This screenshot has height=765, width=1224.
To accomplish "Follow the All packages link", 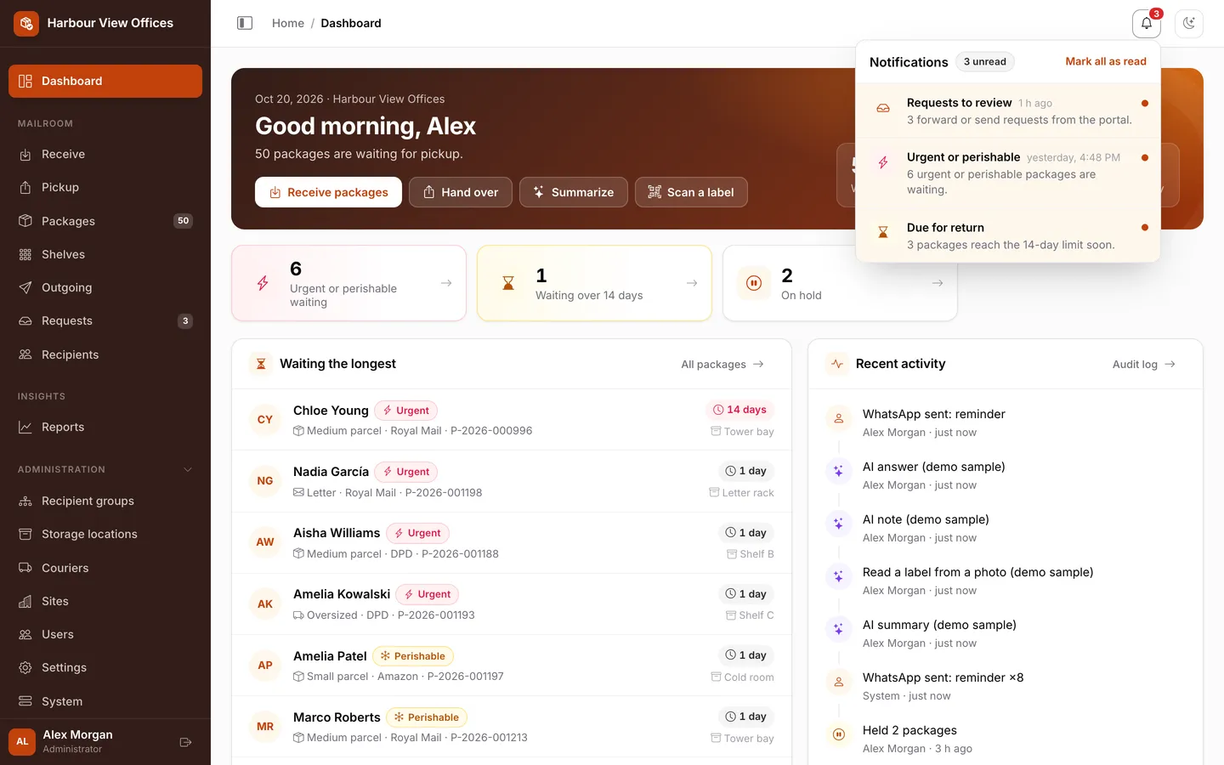I will (x=722, y=364).
